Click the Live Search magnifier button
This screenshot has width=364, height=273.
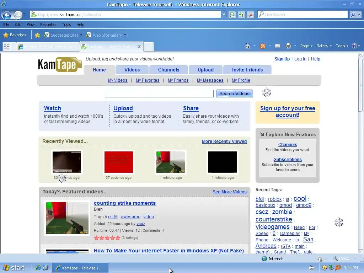pos(353,15)
